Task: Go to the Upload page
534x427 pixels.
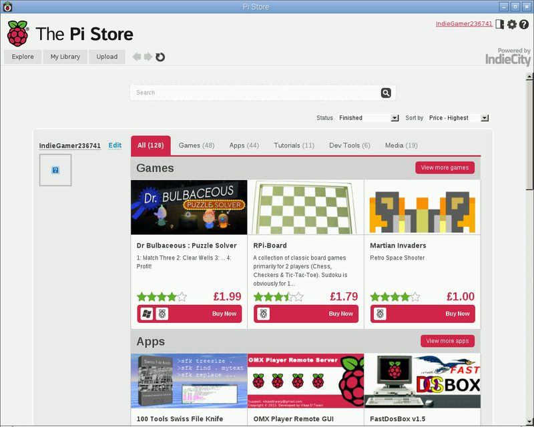Action: (107, 57)
